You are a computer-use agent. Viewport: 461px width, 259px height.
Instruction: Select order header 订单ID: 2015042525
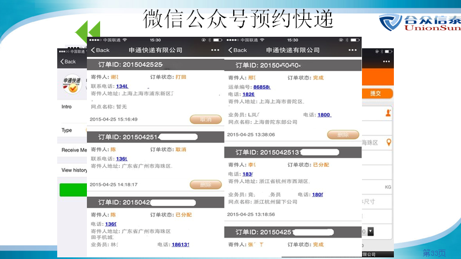[x=156, y=65]
